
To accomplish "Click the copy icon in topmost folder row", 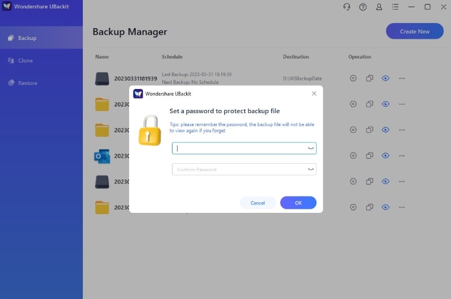I will pyautogui.click(x=370, y=104).
